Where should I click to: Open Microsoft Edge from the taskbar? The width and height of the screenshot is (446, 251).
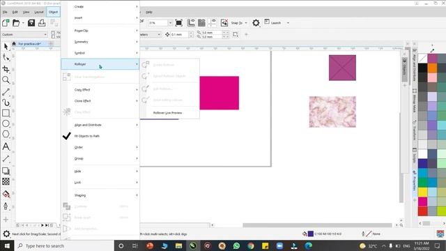pyautogui.click(x=309, y=246)
